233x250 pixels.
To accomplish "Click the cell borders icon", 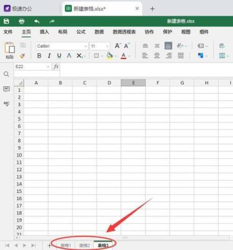I will pyautogui.click(x=96, y=56).
